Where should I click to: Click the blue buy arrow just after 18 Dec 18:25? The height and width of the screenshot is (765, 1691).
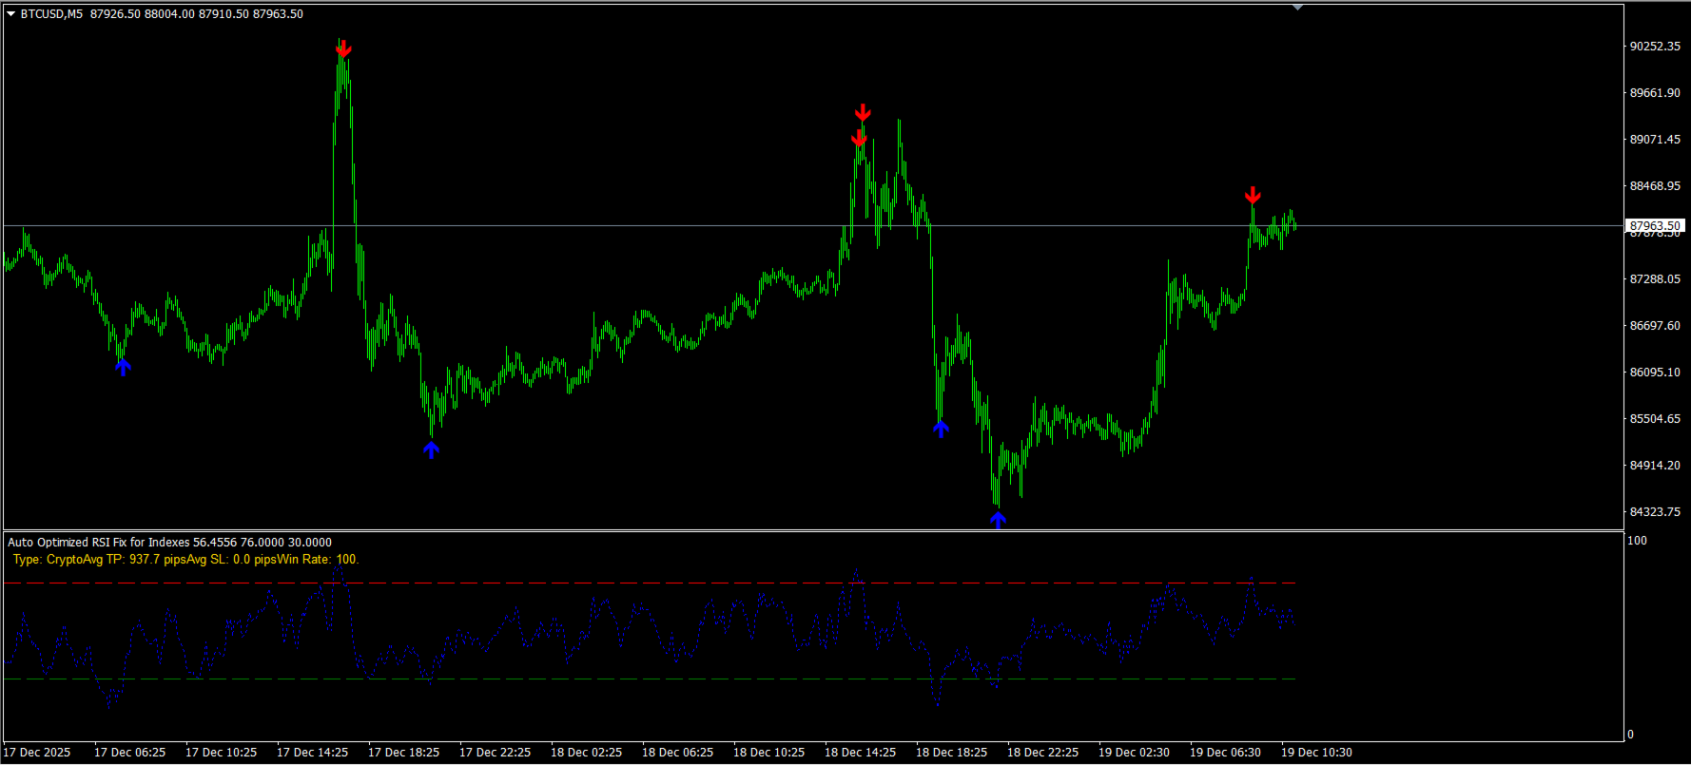[941, 430]
